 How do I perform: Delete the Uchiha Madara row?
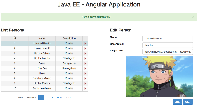click(85, 83)
